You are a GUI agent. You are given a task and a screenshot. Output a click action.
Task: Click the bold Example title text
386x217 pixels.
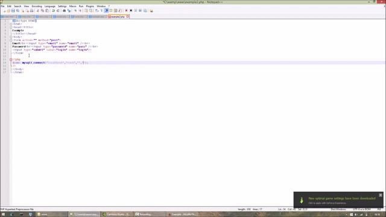point(18,31)
